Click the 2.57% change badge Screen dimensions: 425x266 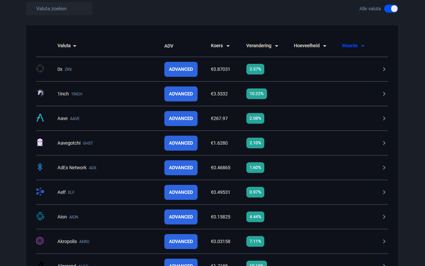(255, 69)
